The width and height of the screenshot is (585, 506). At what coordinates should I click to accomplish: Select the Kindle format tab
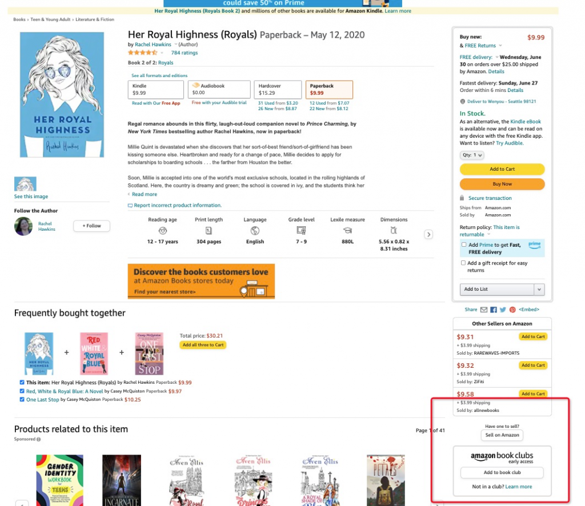pos(155,90)
